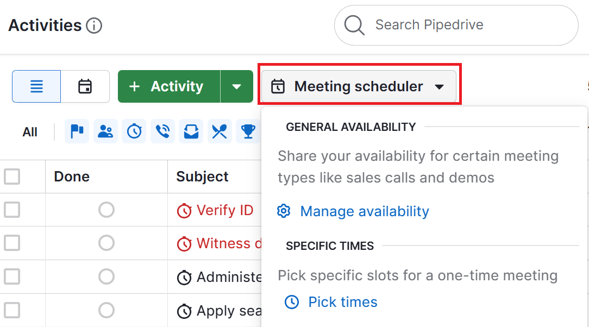589x327 pixels.
Task: Select the Meeting activity type icon
Action: [x=105, y=131]
